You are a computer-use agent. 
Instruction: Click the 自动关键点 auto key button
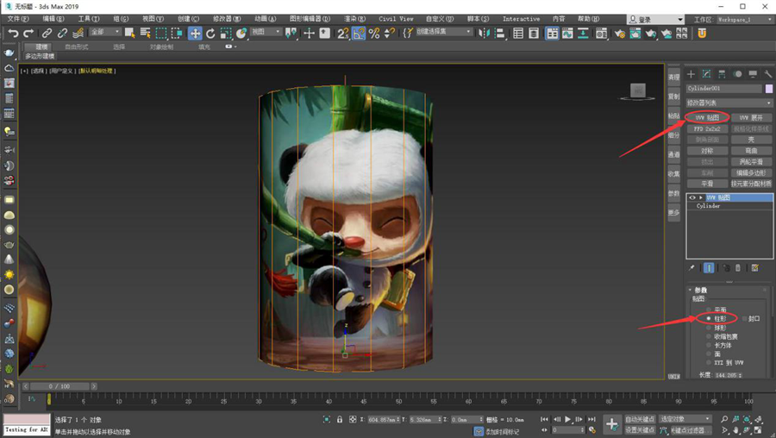640,419
